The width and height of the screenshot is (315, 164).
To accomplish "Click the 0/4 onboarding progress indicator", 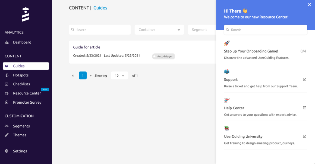I will pos(303,51).
